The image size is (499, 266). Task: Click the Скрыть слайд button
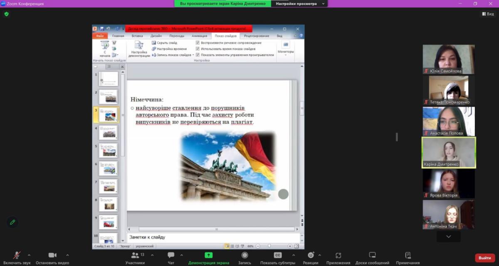165,43
